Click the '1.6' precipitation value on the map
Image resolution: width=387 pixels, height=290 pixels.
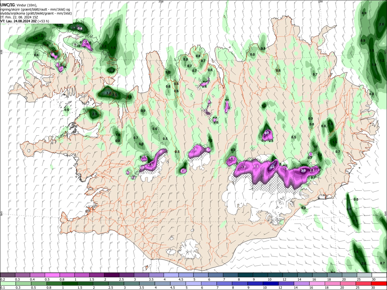356,252
